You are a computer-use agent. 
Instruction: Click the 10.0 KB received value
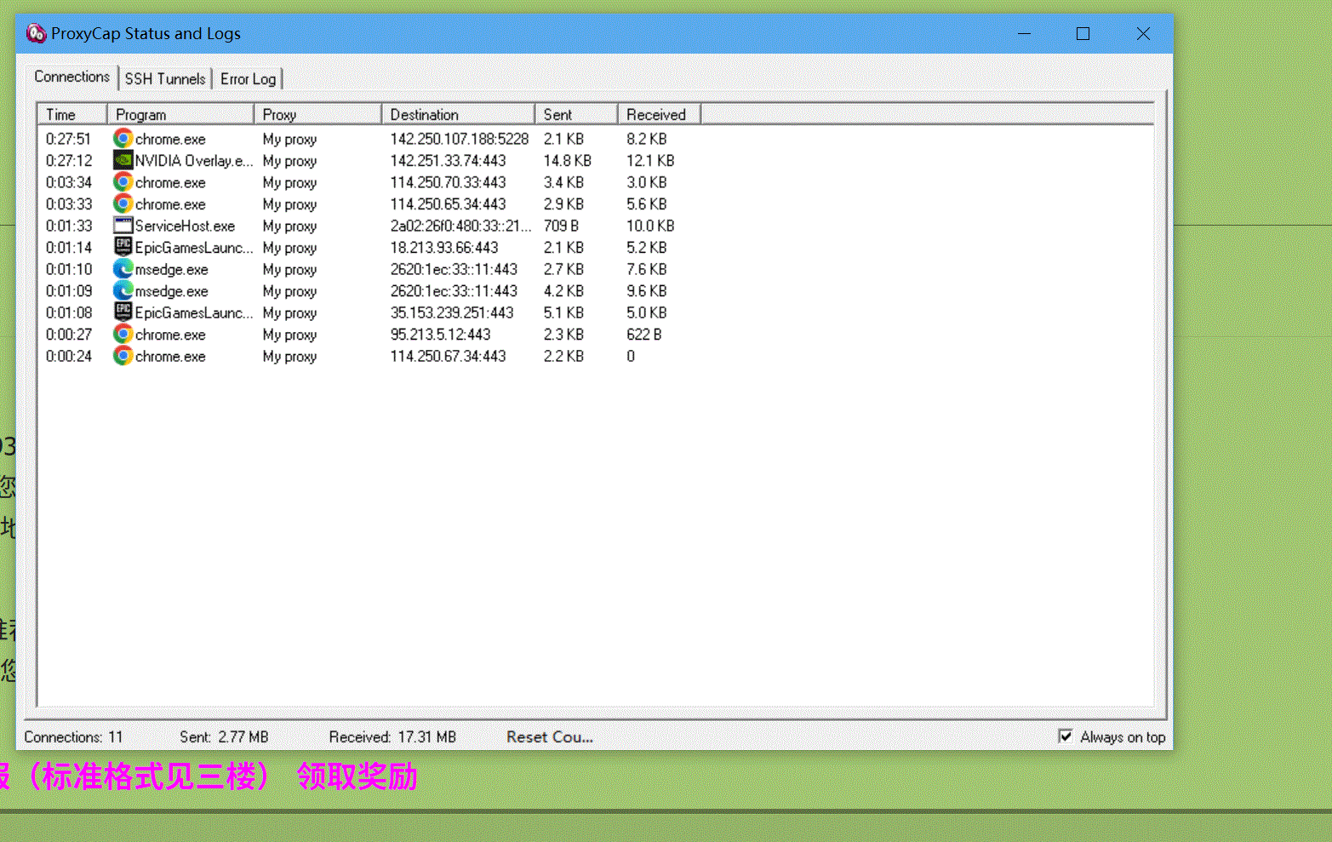point(650,226)
